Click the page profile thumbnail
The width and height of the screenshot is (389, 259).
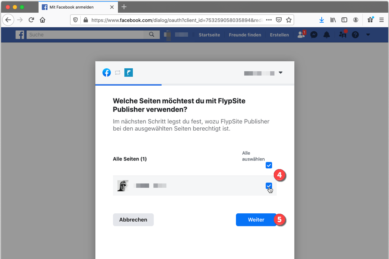click(123, 186)
